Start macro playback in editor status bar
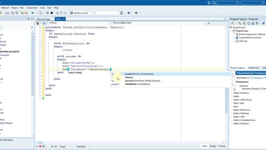266x150 pixels. point(37,146)
